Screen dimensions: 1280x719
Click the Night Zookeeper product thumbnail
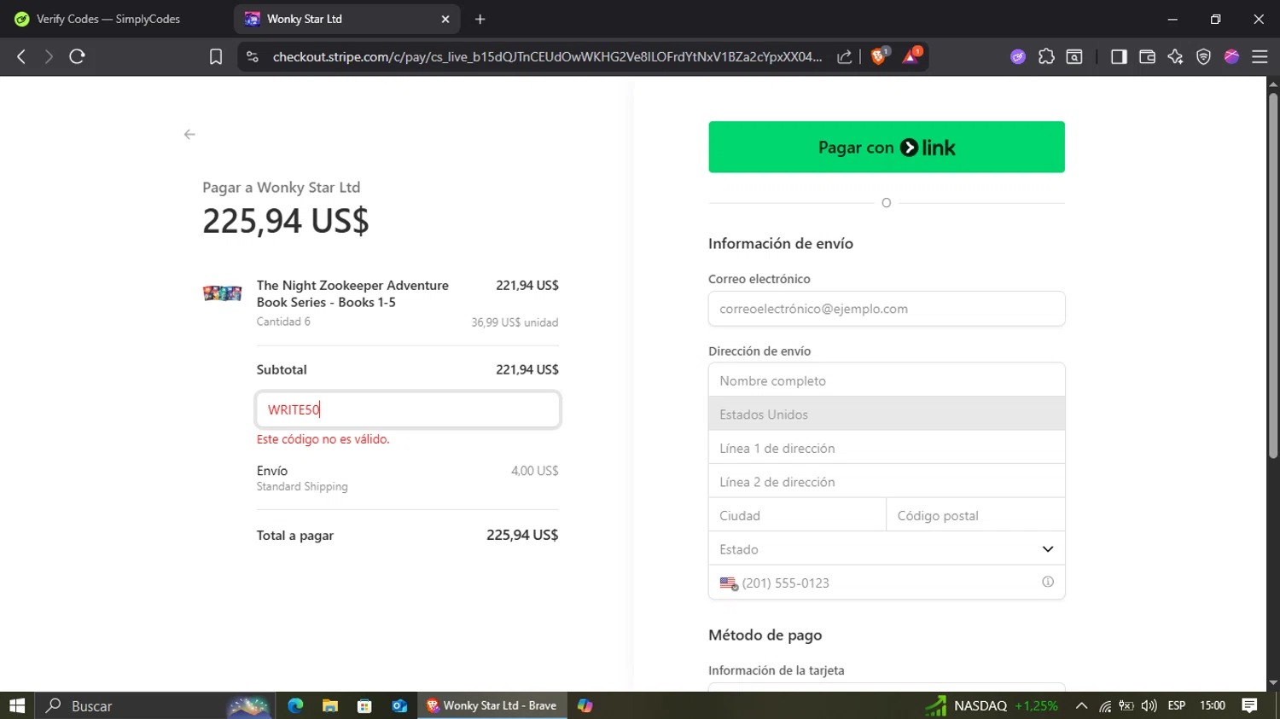point(222,293)
